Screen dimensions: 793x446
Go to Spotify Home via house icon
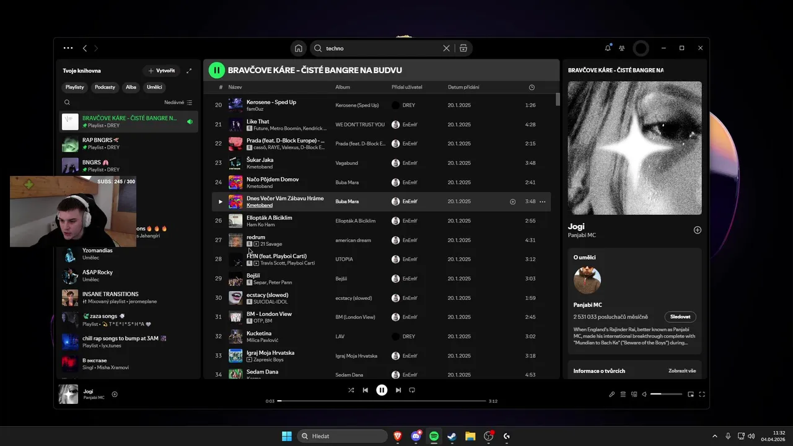point(299,48)
